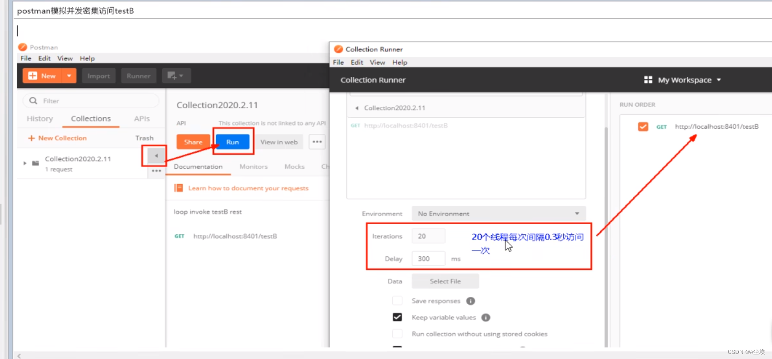Uncheck Keep variable values checkbox
The width and height of the screenshot is (772, 359).
397,317
